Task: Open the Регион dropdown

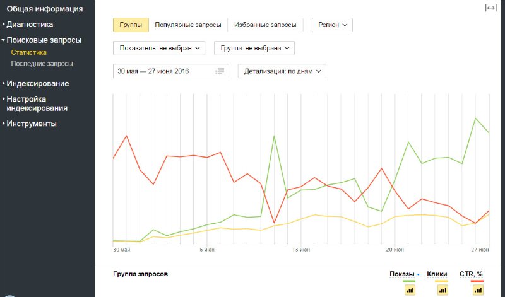Action: [x=332, y=25]
